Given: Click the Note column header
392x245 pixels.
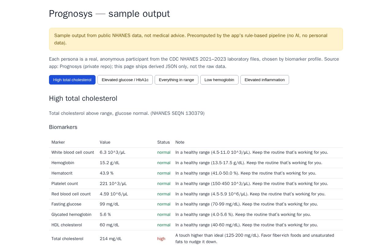Looking at the screenshot, I should point(180,142).
